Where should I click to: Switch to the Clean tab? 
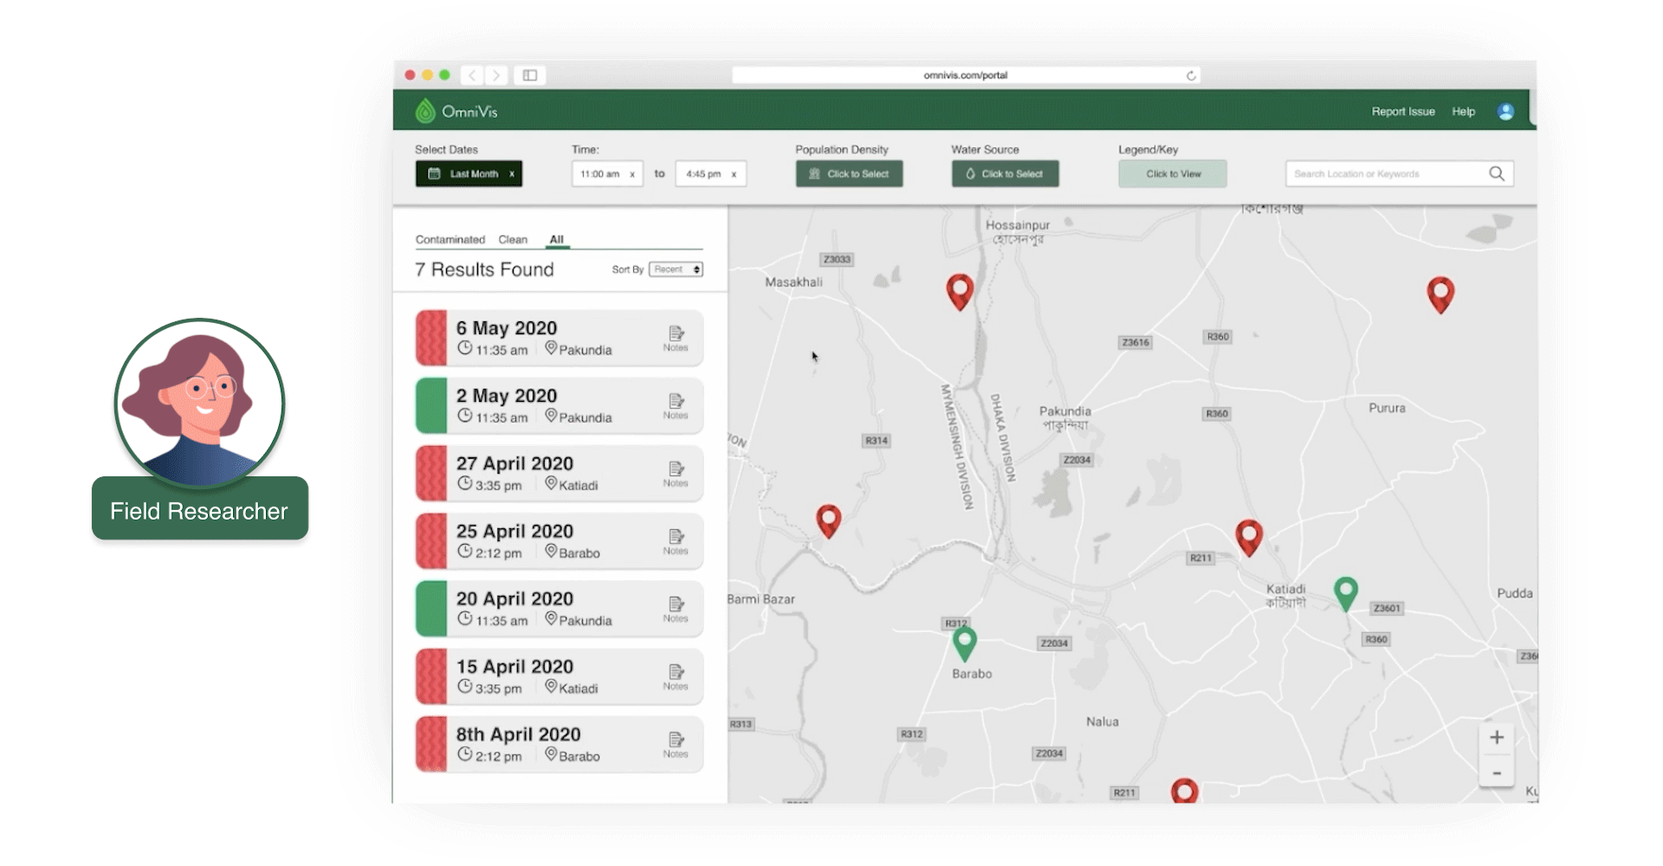point(513,240)
